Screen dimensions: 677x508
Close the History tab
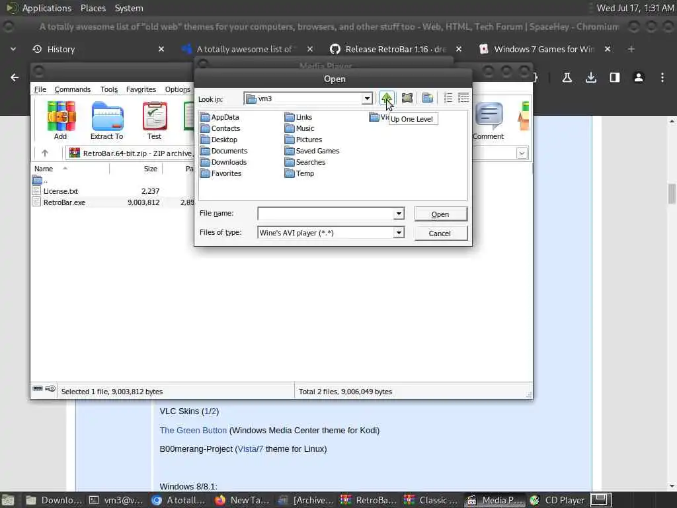pos(161,49)
